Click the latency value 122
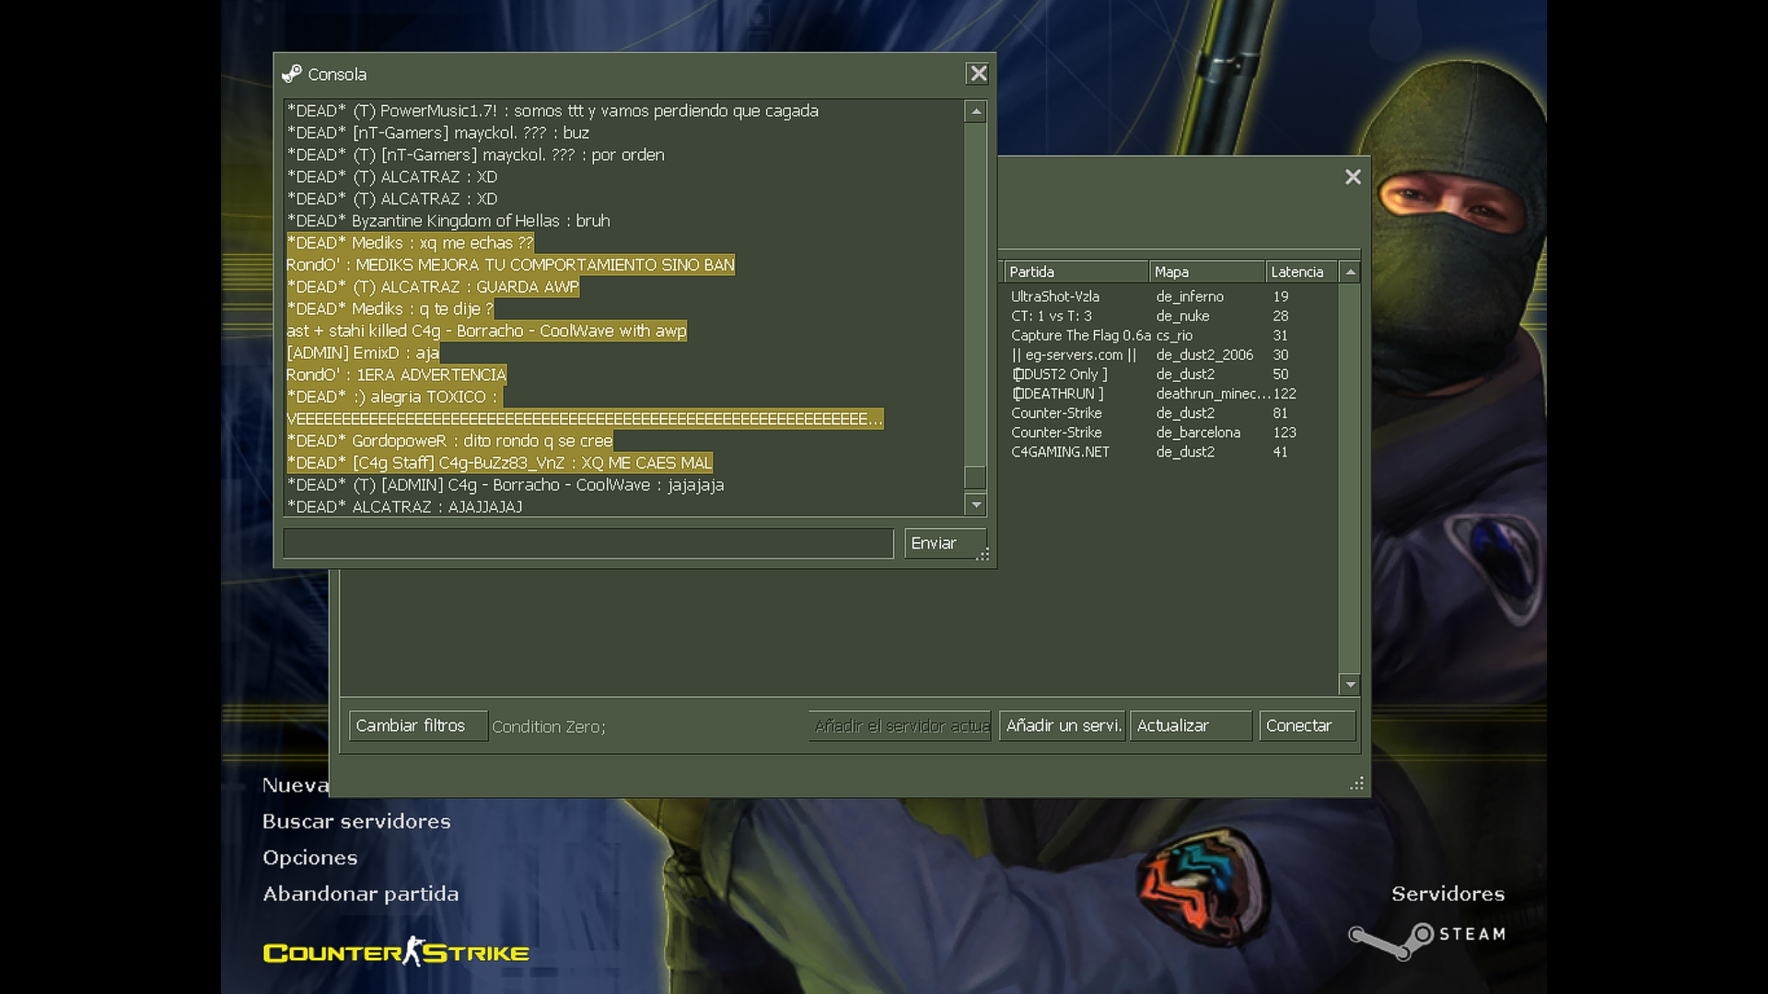 point(1285,393)
